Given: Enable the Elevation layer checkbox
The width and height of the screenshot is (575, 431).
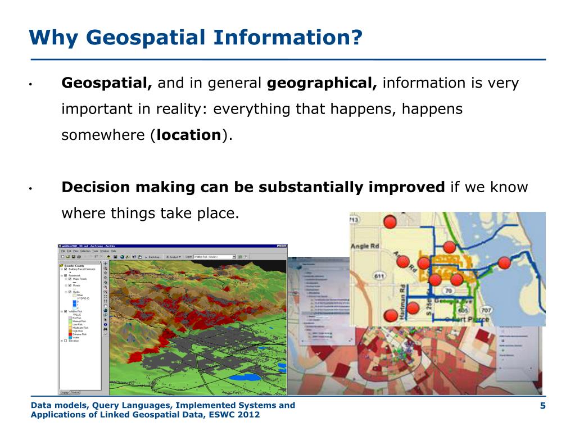Looking at the screenshot, I should (x=65, y=341).
